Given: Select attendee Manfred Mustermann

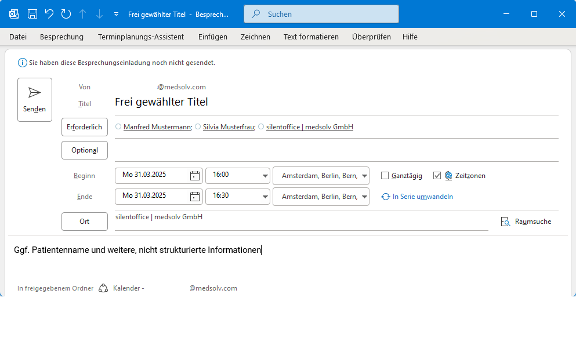Looking at the screenshot, I should click(157, 127).
